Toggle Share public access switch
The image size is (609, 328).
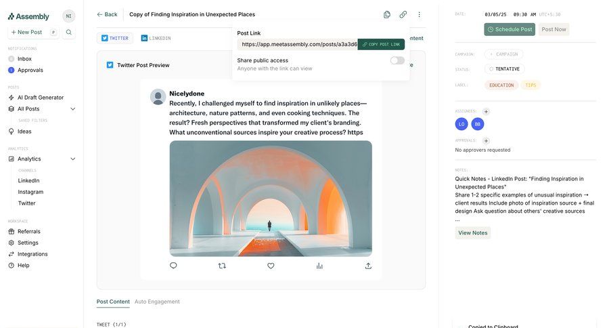[x=397, y=60]
